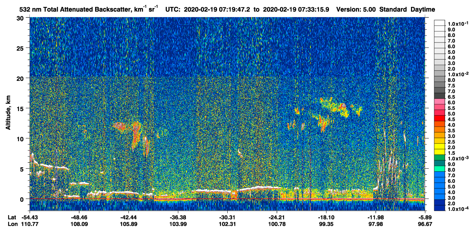472x242 pixels.
Task: Click latitude value '-48.46'
Action: [x=79, y=217]
